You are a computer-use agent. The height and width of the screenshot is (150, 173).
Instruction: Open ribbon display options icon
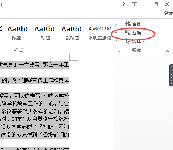point(134,4)
